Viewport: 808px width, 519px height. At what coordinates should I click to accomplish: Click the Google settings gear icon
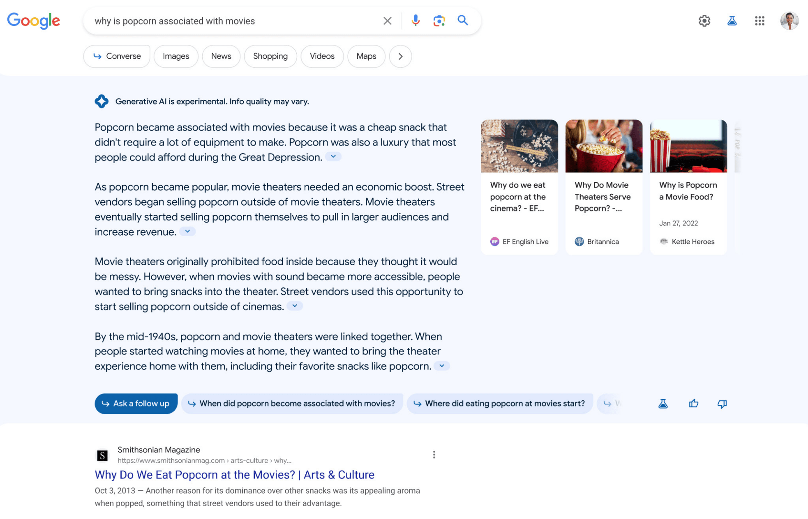tap(704, 21)
